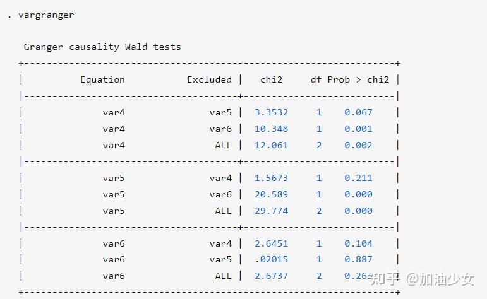Select the chi2 value 29.774
487x299 pixels.
[271, 211]
